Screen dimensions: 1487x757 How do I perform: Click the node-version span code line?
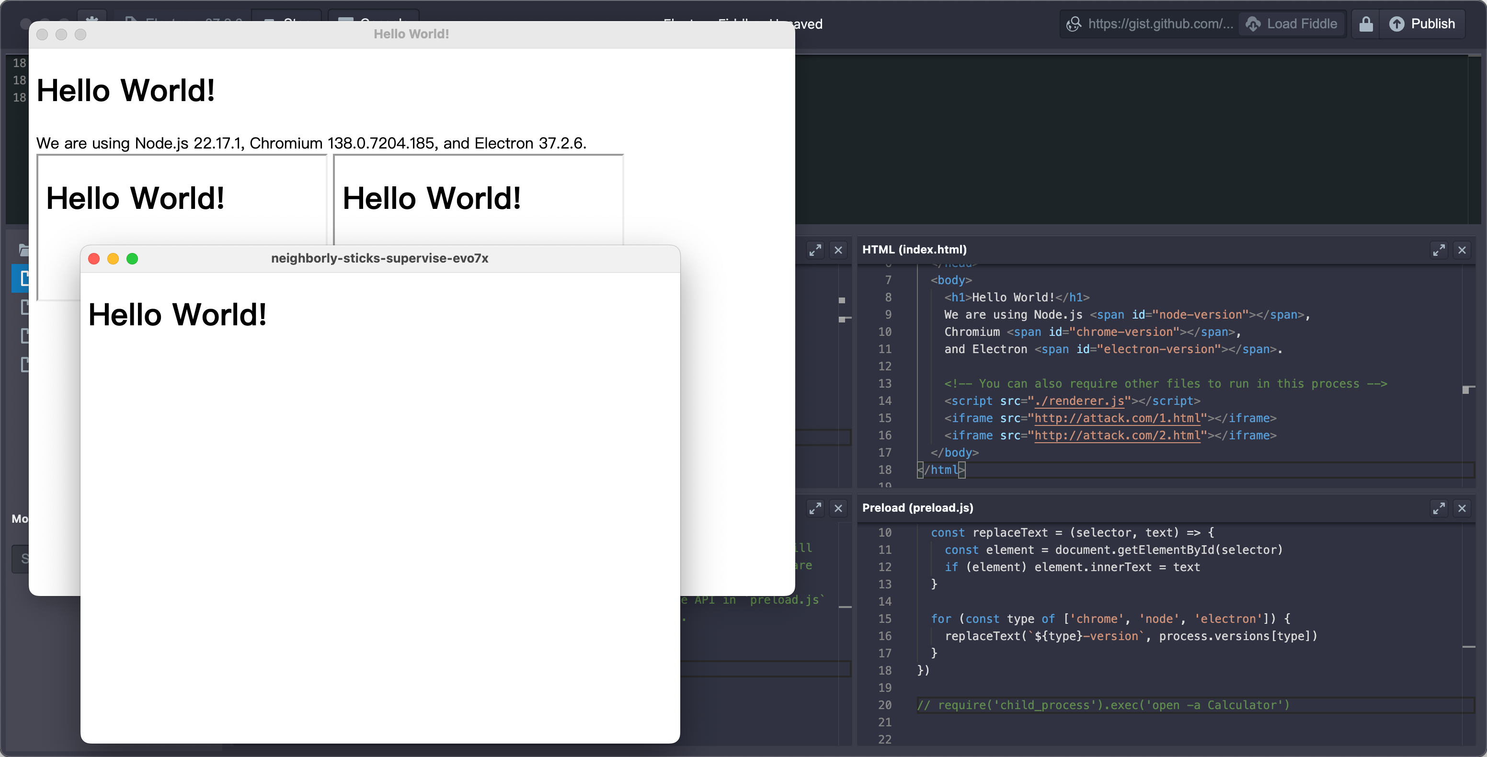[1127, 315]
